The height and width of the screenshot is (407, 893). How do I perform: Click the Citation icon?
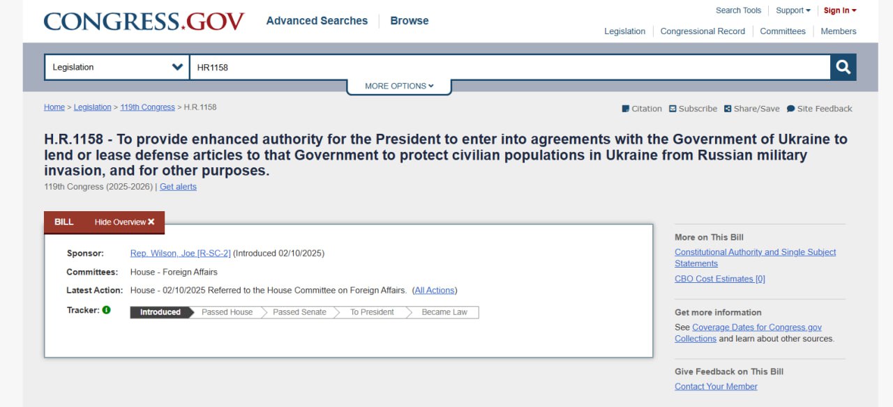[625, 109]
